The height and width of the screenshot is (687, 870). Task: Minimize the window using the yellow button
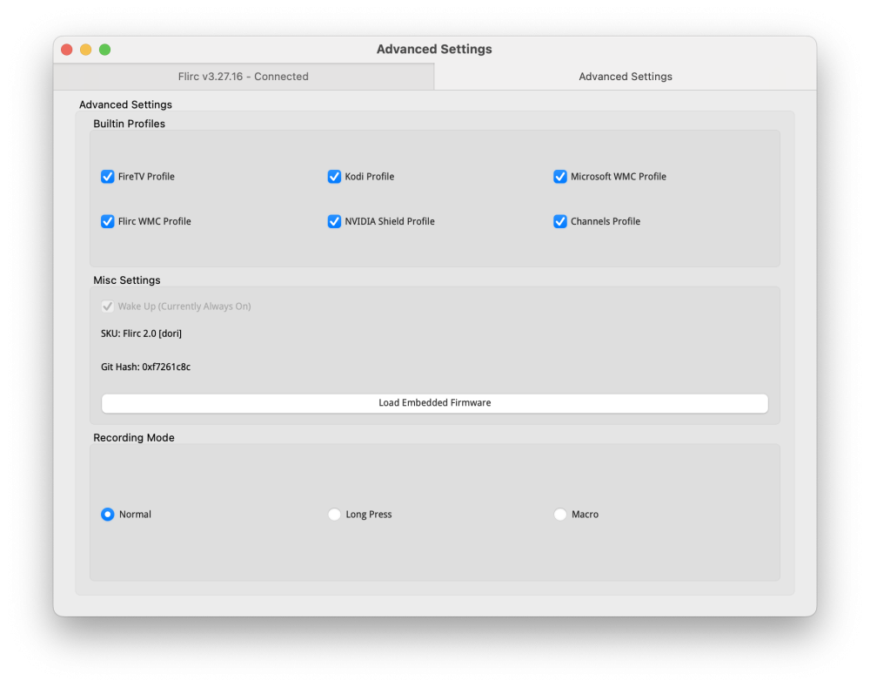[86, 50]
